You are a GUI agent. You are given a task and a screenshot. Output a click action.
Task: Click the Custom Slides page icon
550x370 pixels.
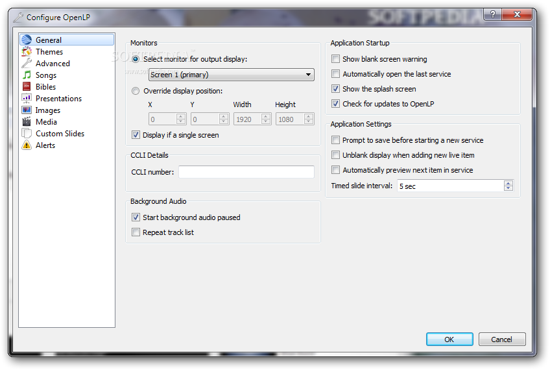coord(27,134)
